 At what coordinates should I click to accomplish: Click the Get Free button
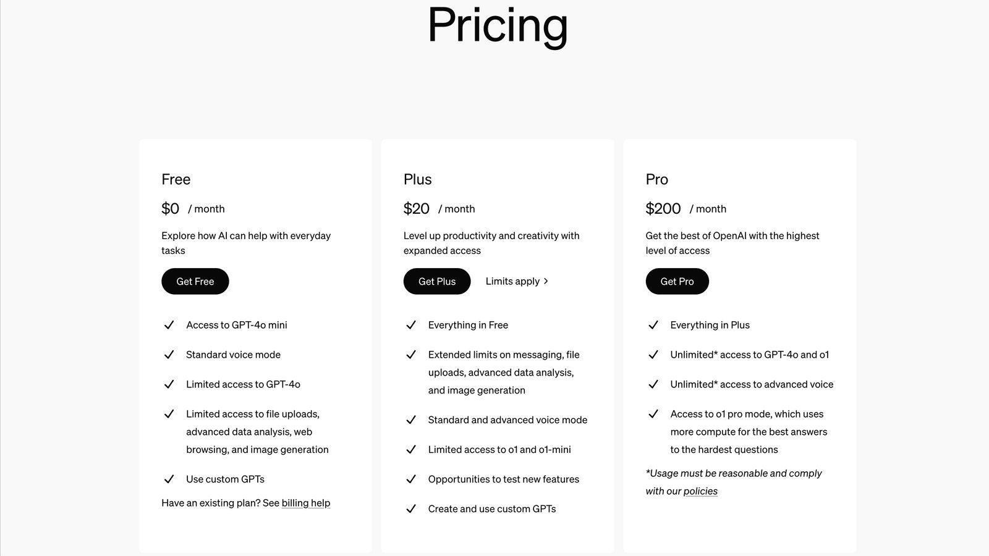pos(195,281)
